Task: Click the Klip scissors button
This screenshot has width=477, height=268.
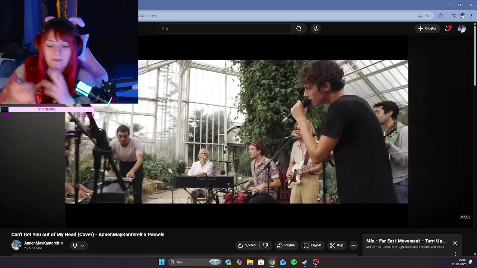Action: [337, 245]
